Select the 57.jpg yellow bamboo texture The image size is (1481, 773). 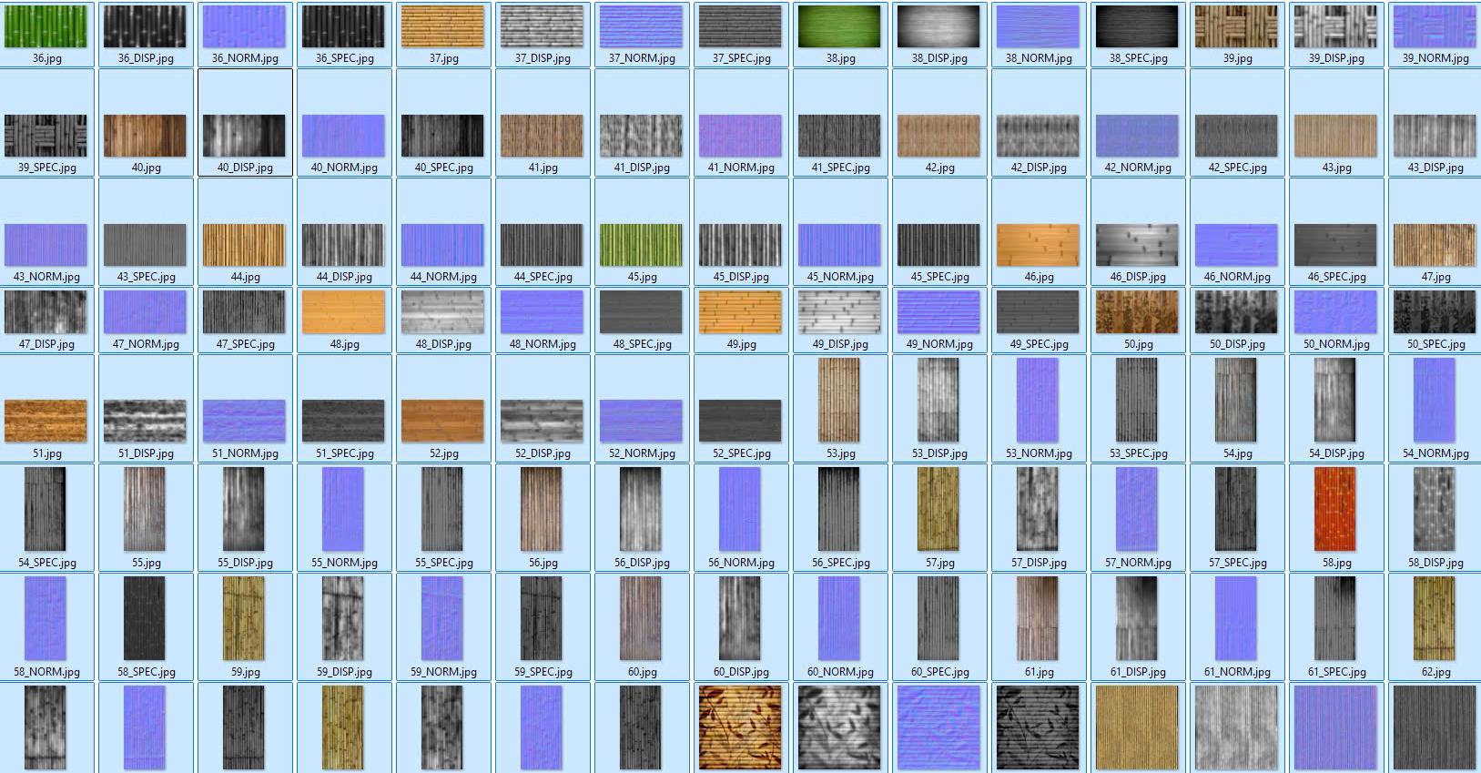938,510
